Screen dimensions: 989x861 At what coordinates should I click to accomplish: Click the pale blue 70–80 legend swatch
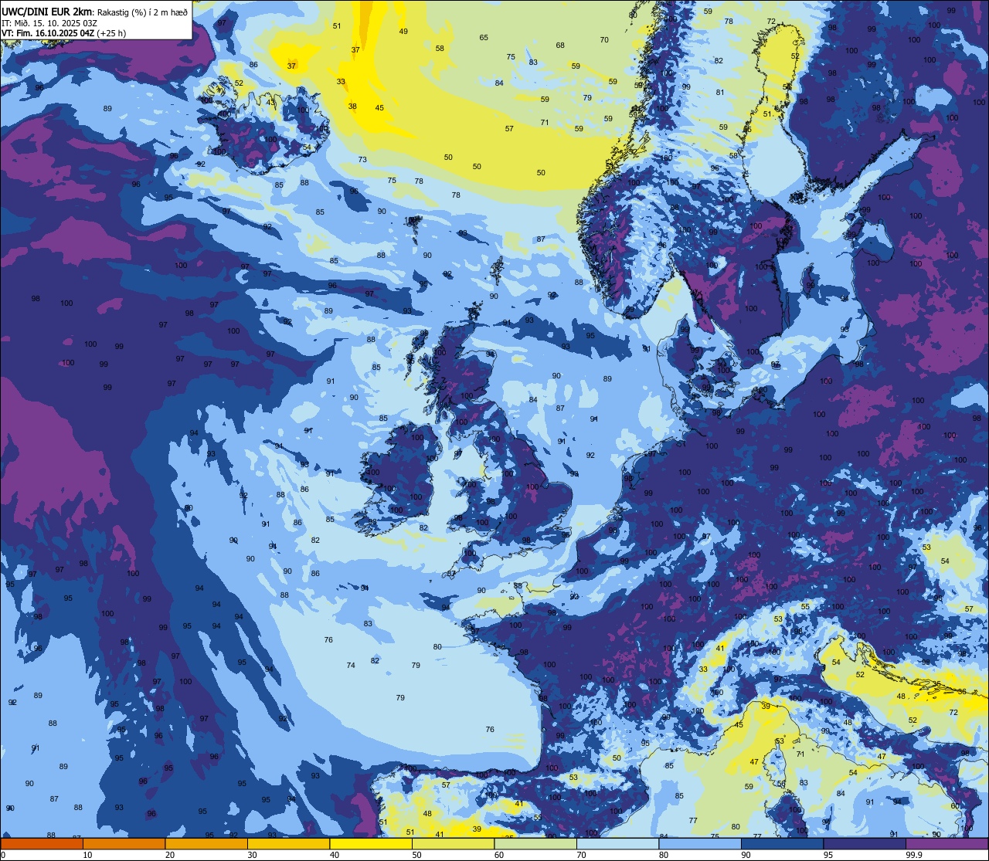coord(617,844)
